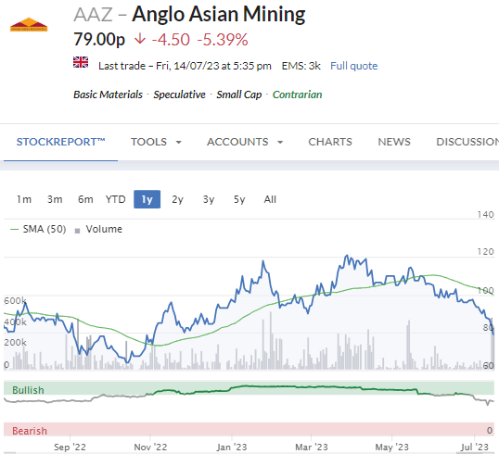
Task: Click the EMS: 3k value
Action: 301,66
